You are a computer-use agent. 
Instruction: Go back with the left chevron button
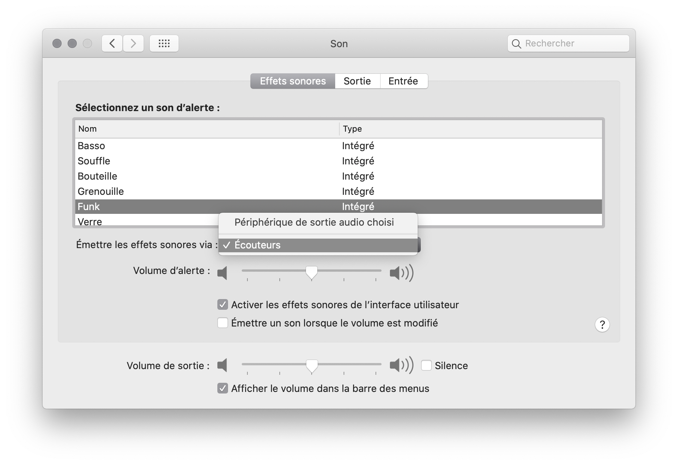(112, 43)
